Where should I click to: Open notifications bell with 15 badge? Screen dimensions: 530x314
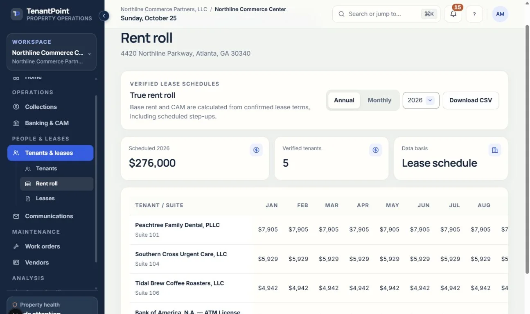(453, 14)
